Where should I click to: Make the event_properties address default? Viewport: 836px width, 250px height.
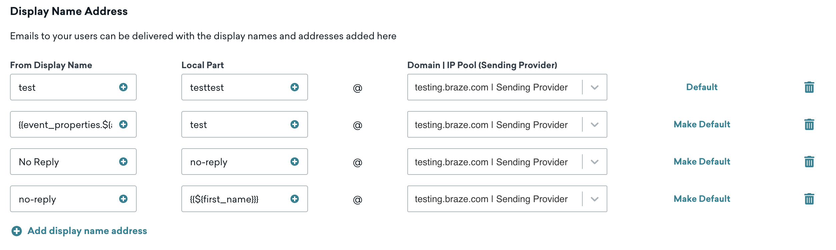click(x=702, y=124)
